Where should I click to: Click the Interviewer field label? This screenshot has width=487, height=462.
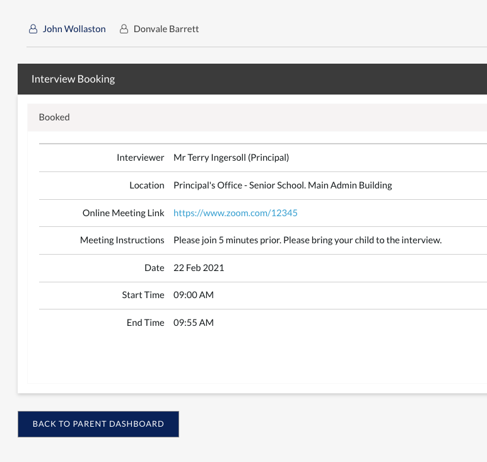click(x=140, y=158)
